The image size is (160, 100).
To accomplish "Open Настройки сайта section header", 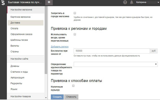I will 26,59.
